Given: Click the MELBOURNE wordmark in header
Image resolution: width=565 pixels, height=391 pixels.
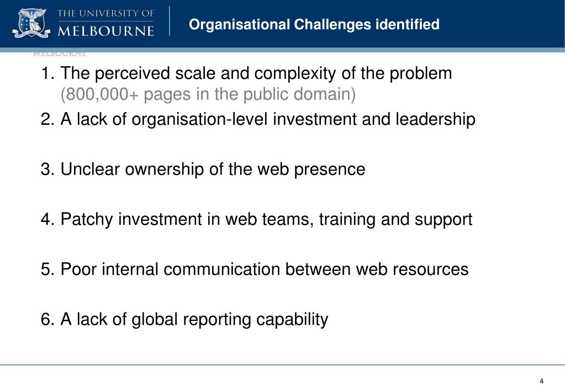Looking at the screenshot, I should pos(105,30).
